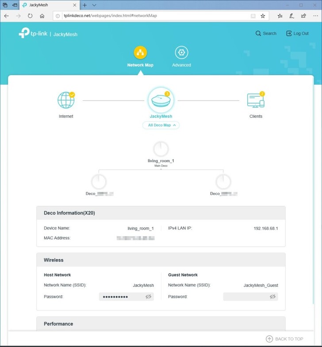Go to the browser home page
322x347 pixels.
point(42,16)
